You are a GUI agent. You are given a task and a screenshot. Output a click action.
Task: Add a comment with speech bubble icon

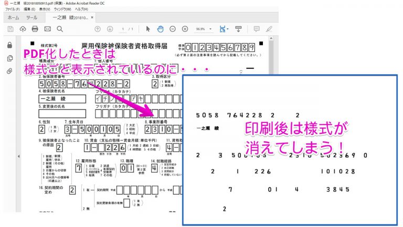coord(257,29)
